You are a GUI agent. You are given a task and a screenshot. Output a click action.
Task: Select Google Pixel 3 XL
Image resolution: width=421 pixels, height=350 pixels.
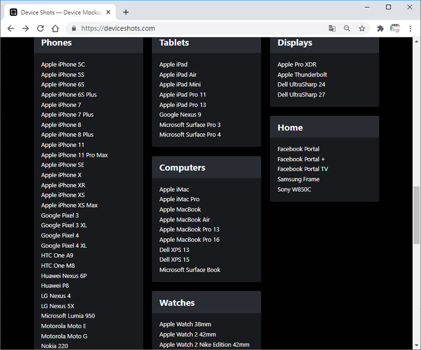coord(64,226)
